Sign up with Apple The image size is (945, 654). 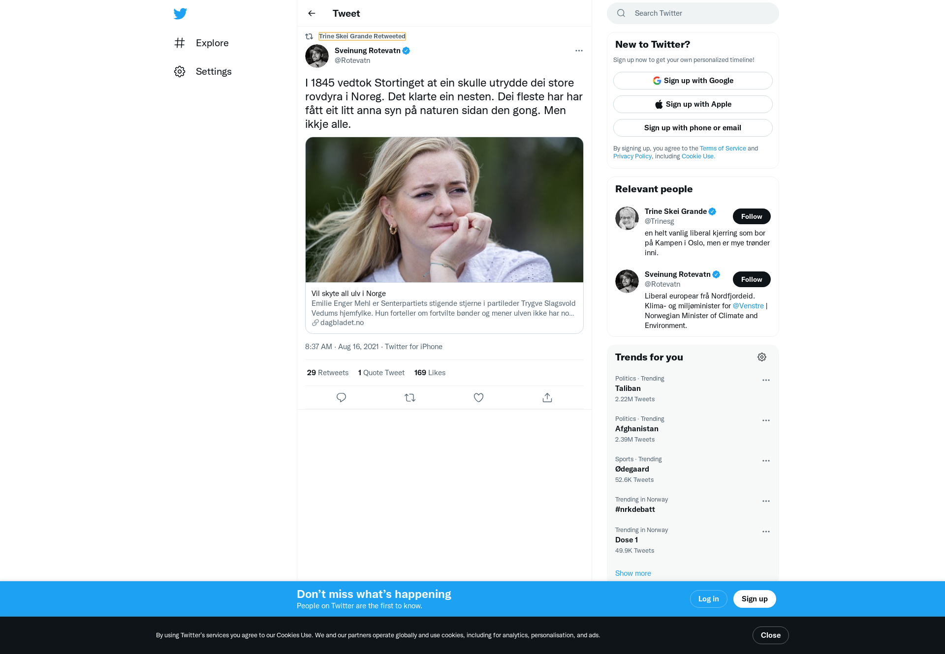693,104
